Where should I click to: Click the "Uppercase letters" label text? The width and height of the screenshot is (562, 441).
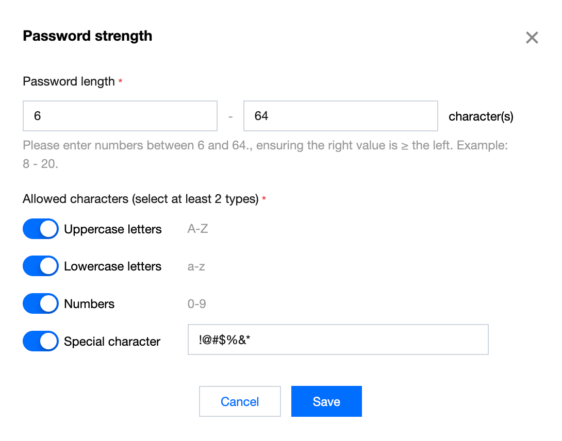[113, 229]
